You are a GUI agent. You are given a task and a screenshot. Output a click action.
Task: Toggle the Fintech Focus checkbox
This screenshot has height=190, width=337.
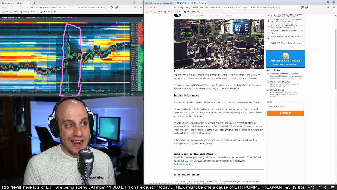pyautogui.click(x=268, y=90)
